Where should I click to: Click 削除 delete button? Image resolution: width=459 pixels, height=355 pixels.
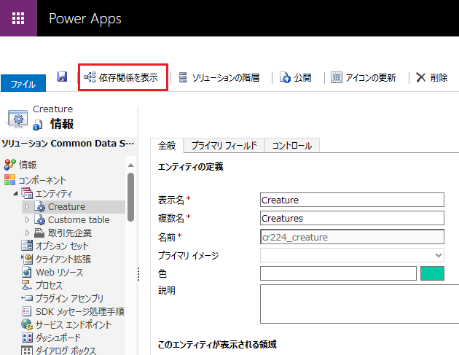tap(431, 77)
